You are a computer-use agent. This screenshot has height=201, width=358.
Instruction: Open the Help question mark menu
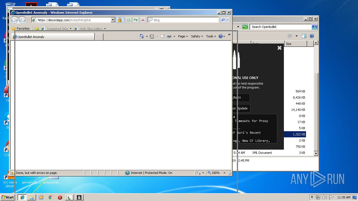click(222, 36)
